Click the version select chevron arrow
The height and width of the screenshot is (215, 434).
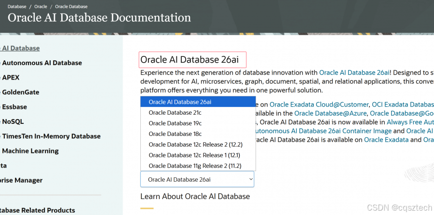(x=251, y=179)
